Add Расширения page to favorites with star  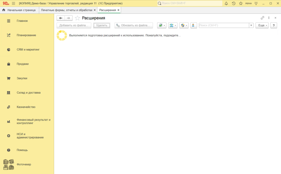[77, 18]
